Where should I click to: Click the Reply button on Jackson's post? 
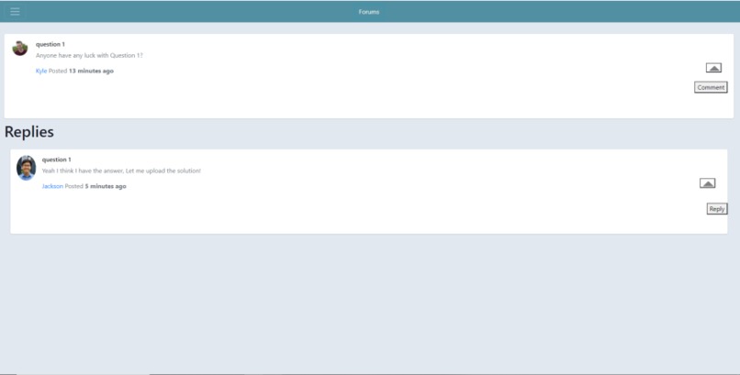click(717, 209)
